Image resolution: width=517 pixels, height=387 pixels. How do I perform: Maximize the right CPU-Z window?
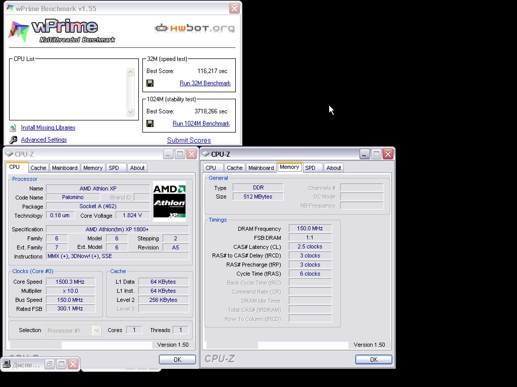pyautogui.click(x=376, y=154)
